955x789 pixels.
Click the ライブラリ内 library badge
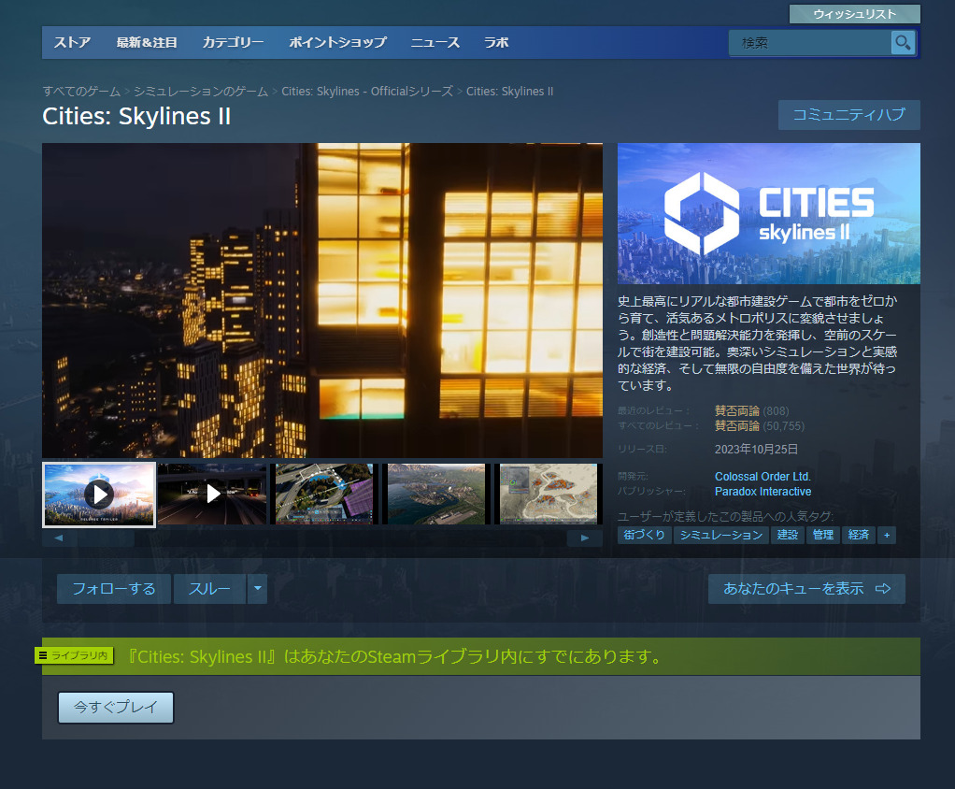(75, 655)
